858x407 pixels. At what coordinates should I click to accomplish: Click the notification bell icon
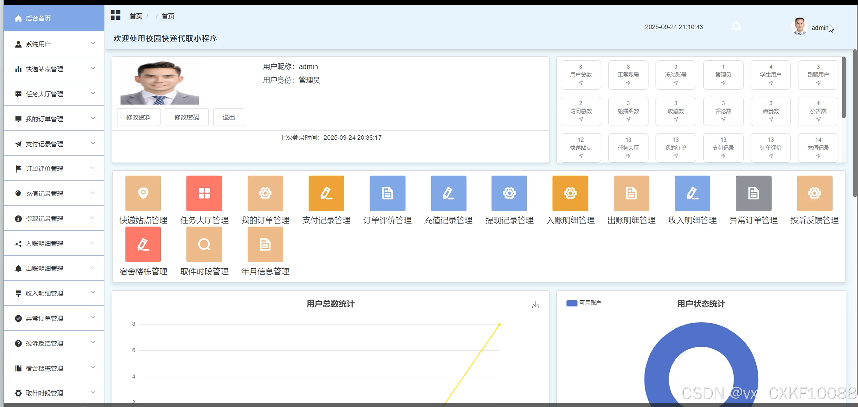pyautogui.click(x=736, y=26)
